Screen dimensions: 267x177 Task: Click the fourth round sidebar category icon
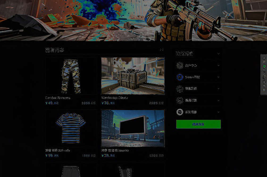click(x=180, y=100)
